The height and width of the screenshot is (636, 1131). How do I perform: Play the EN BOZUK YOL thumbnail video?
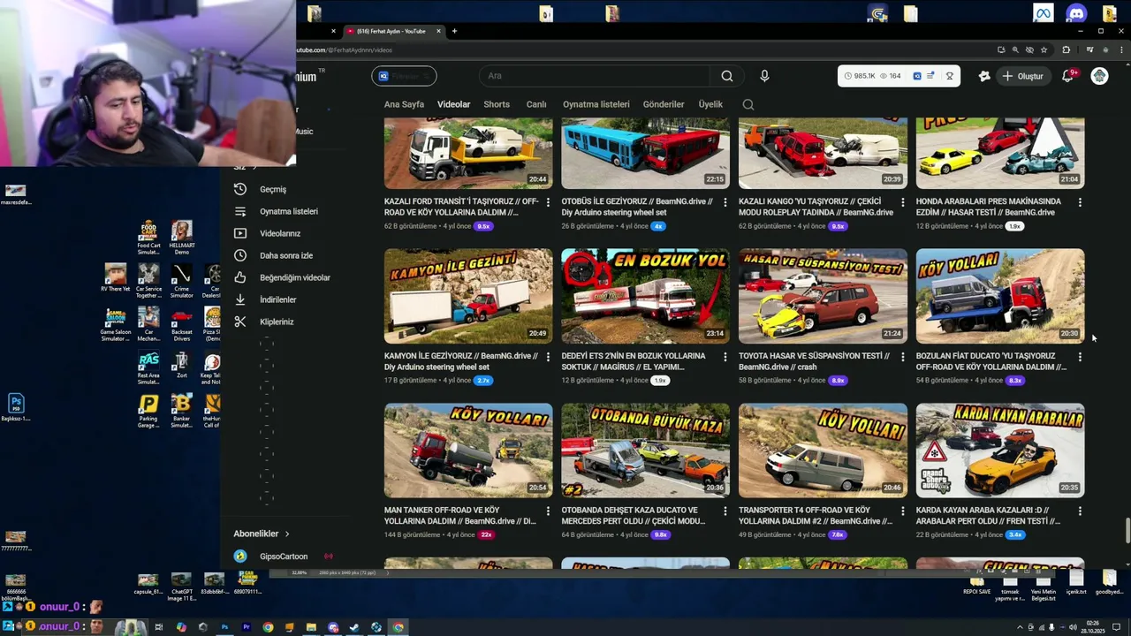(x=645, y=296)
